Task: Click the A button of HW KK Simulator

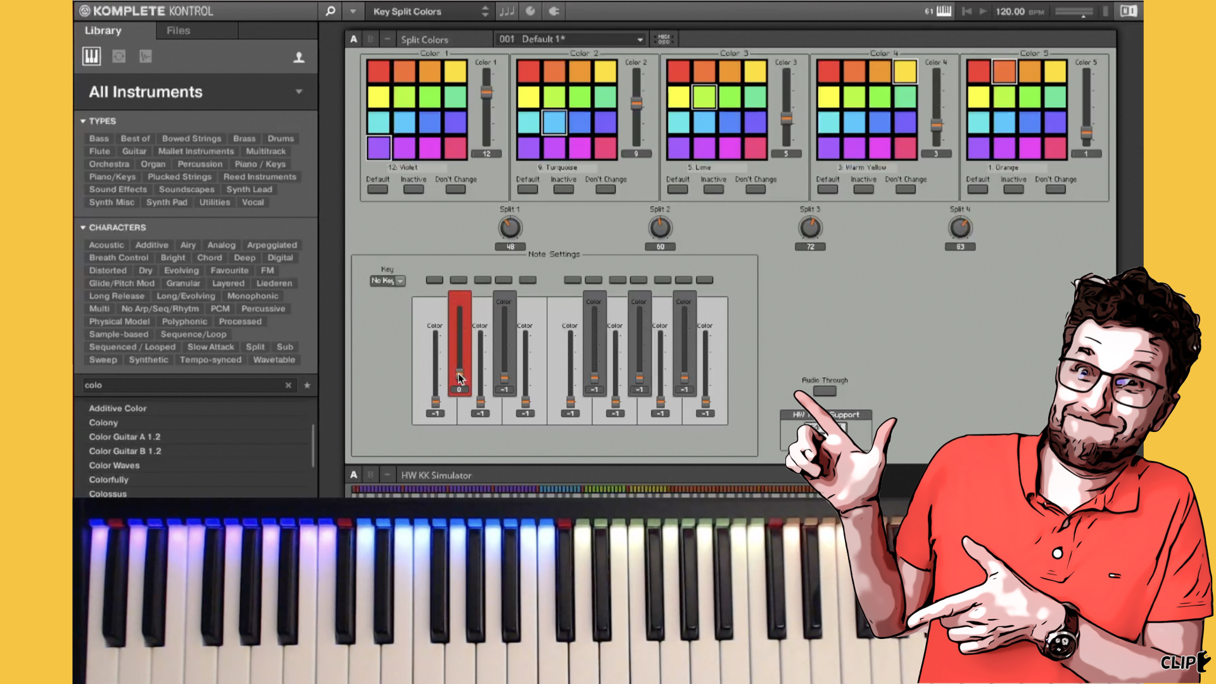Action: [353, 475]
